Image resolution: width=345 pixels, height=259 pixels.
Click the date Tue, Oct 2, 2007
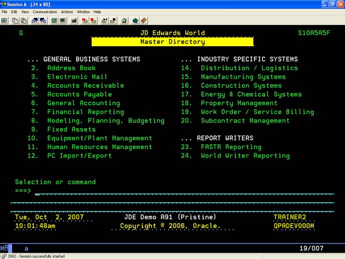(x=49, y=217)
